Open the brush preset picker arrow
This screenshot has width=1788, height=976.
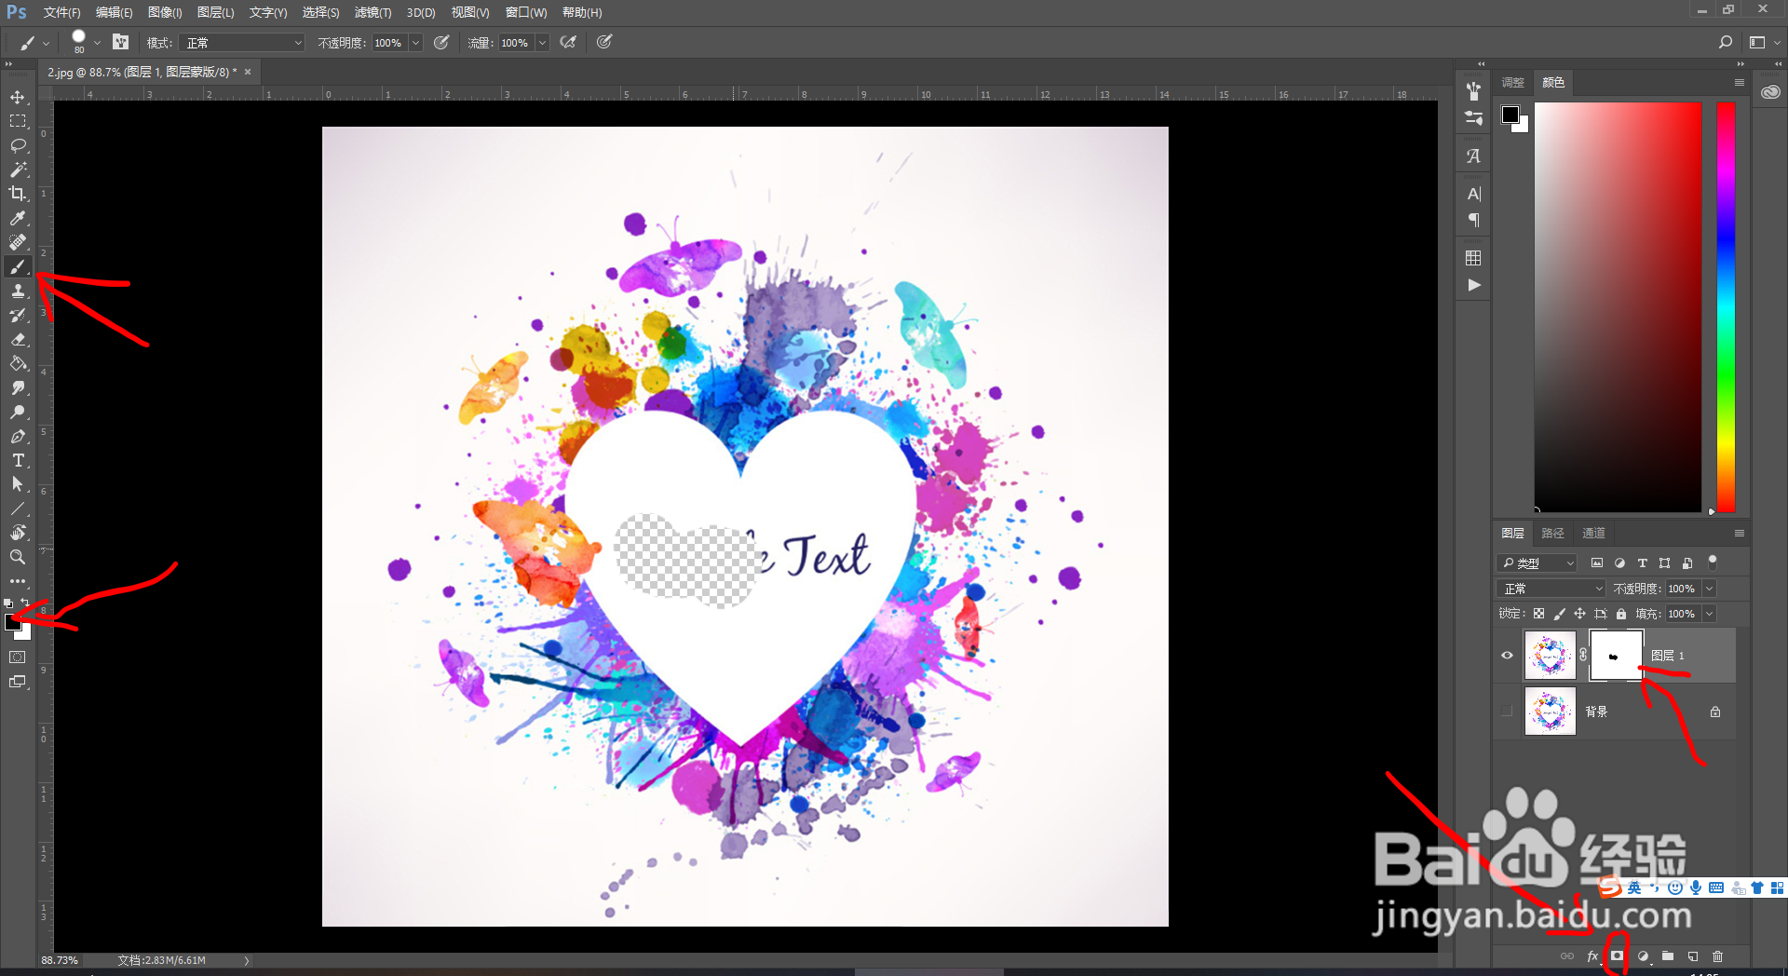97,43
